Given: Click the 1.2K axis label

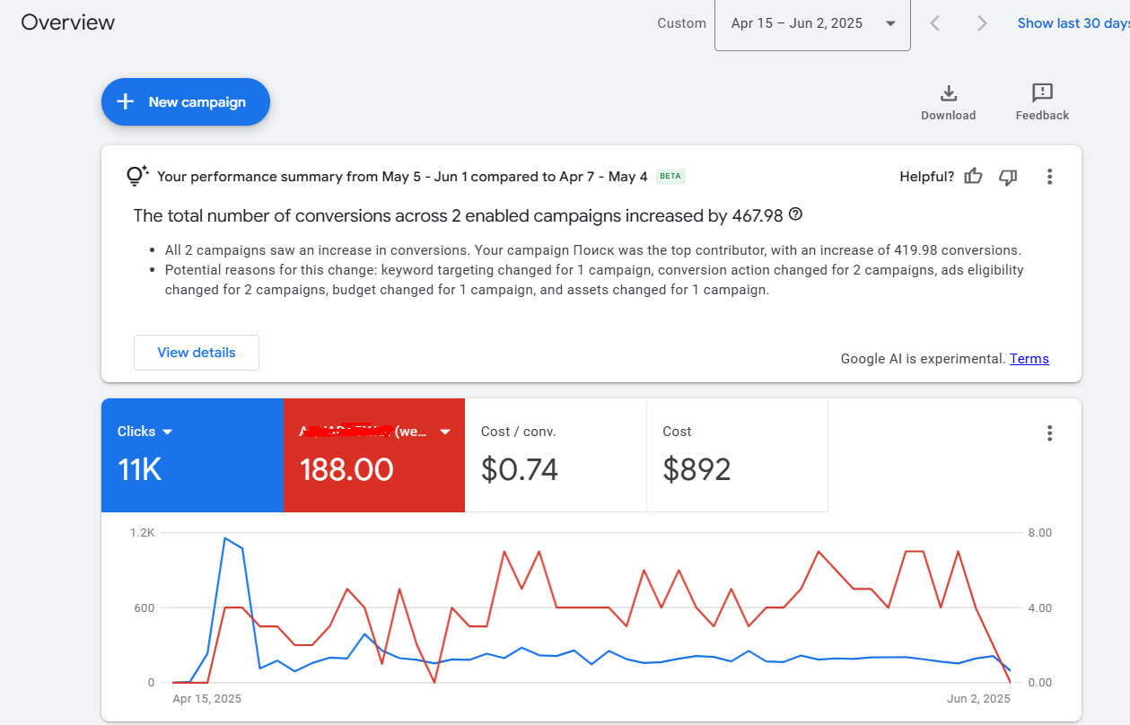Looking at the screenshot, I should pyautogui.click(x=143, y=533).
